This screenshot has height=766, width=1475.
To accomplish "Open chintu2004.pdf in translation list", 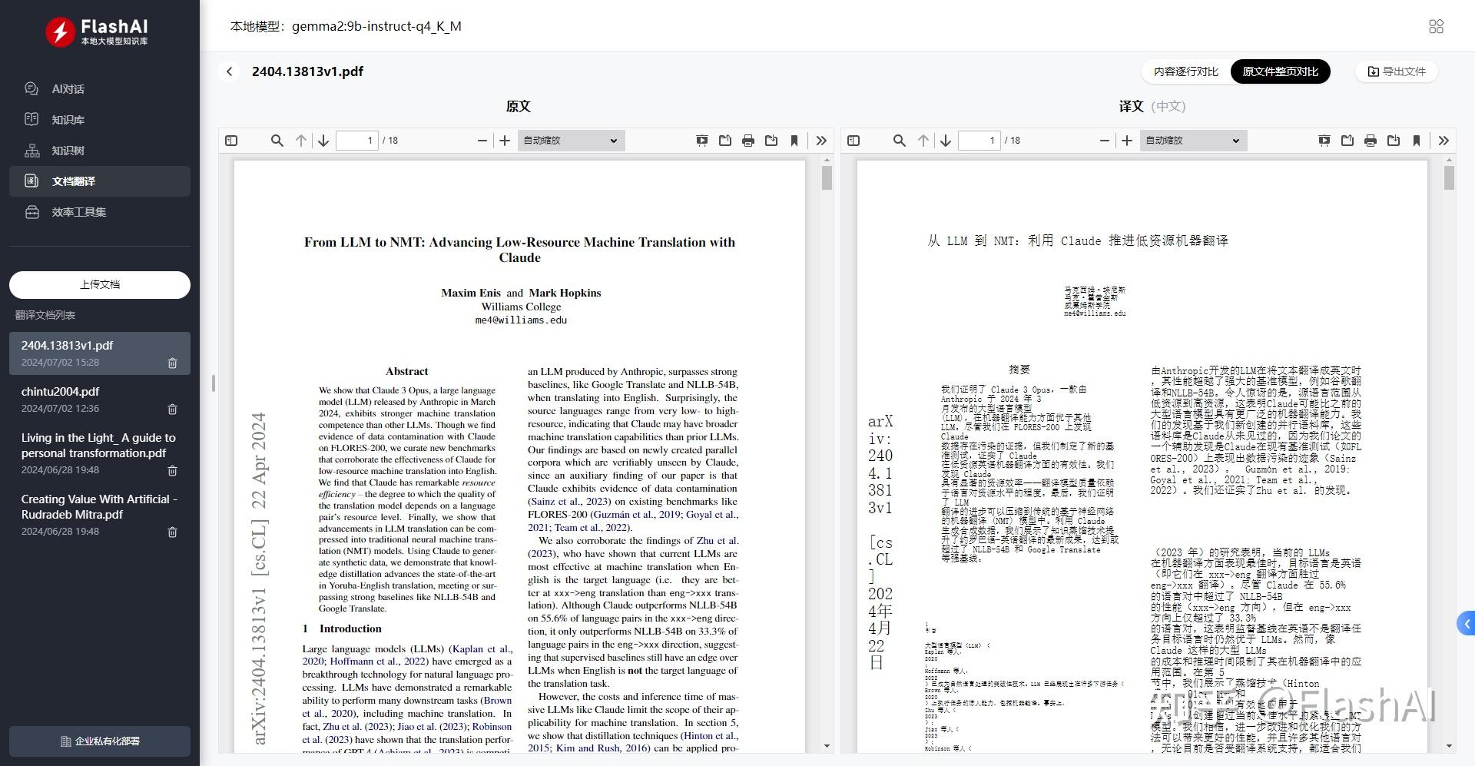I will pos(100,400).
